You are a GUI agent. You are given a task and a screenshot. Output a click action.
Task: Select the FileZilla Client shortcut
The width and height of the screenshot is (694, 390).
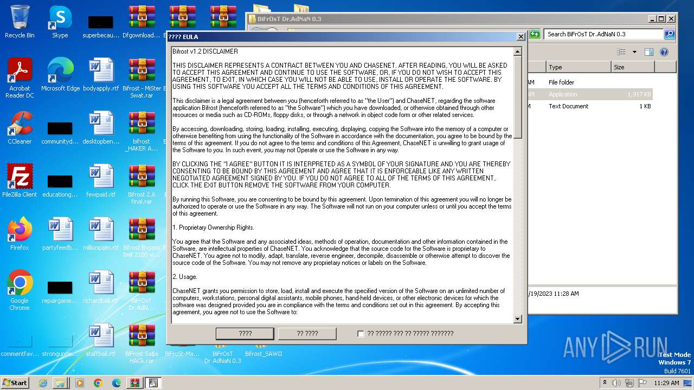[20, 181]
